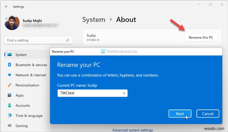This screenshot has width=228, height=132.
Task: Click the Time & language globe icon
Action: [9, 116]
